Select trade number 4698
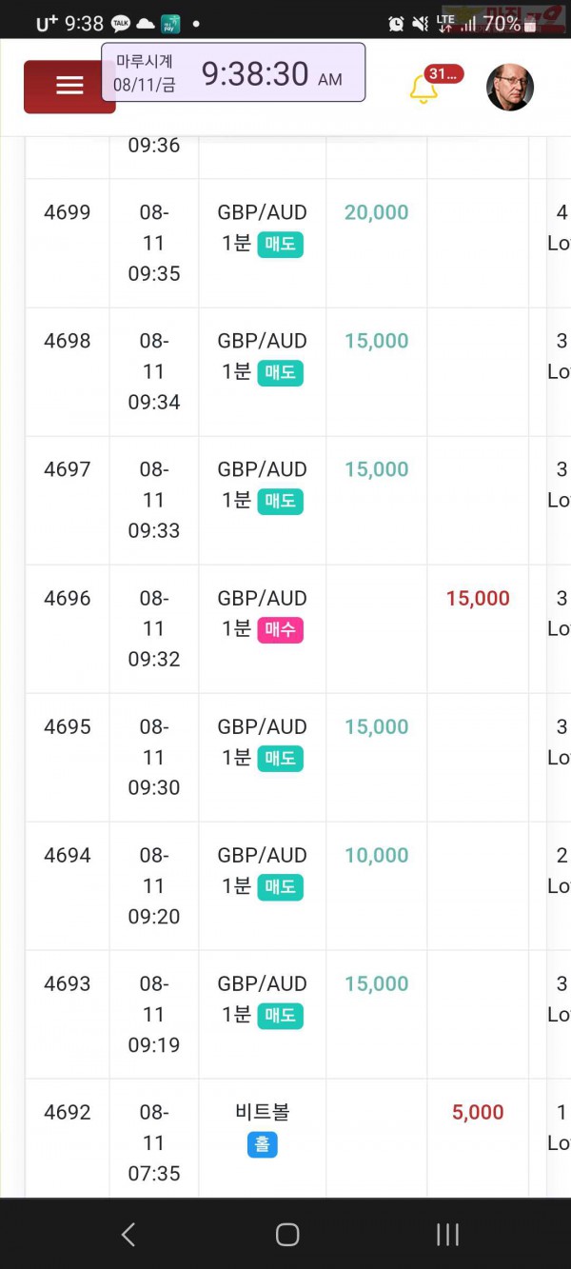Image resolution: width=571 pixels, height=1269 pixels. pos(68,341)
